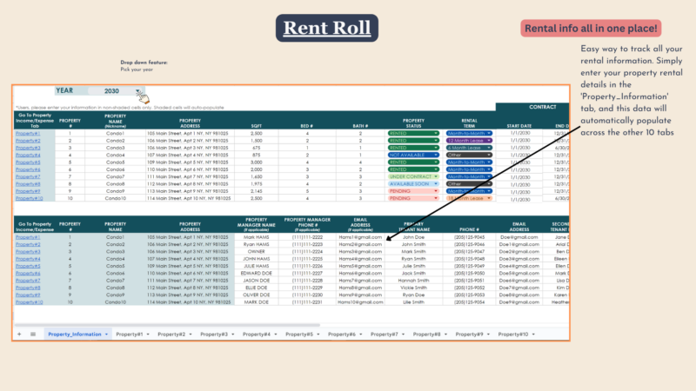696x391 pixels.
Task: Select email Hams1@gmail.com
Action: 360,237
